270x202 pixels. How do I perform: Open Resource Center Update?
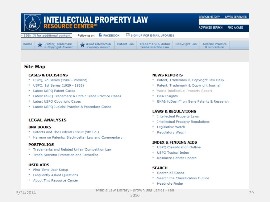(177, 158)
